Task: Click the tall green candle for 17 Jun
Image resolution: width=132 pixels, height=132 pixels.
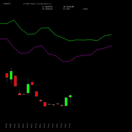Action: pyautogui.click(x=66, y=102)
